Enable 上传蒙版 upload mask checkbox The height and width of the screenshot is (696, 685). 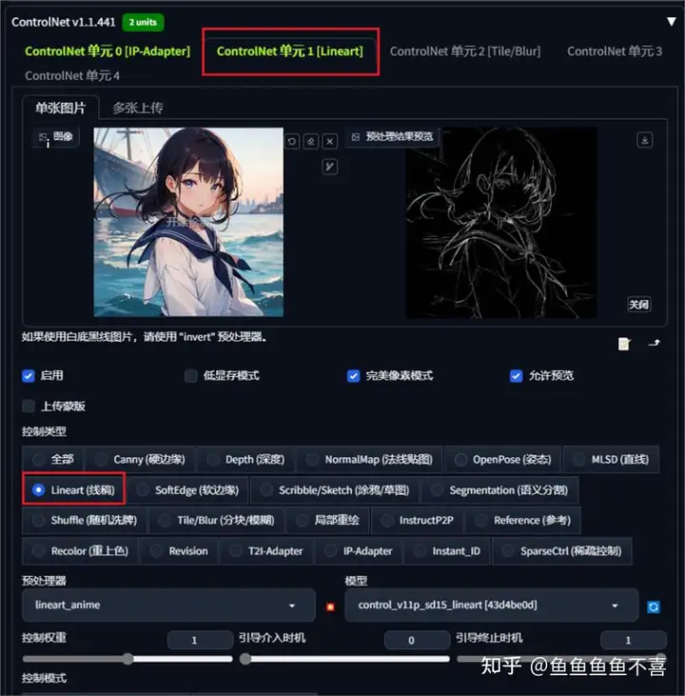point(29,407)
